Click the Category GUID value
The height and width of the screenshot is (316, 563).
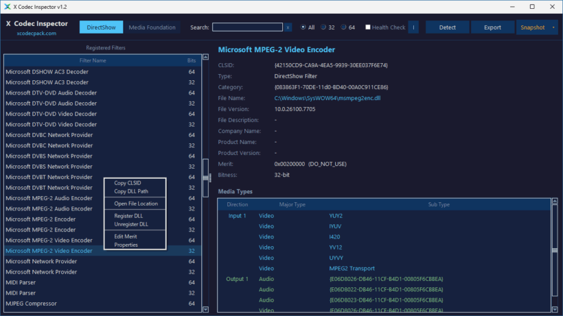point(331,87)
